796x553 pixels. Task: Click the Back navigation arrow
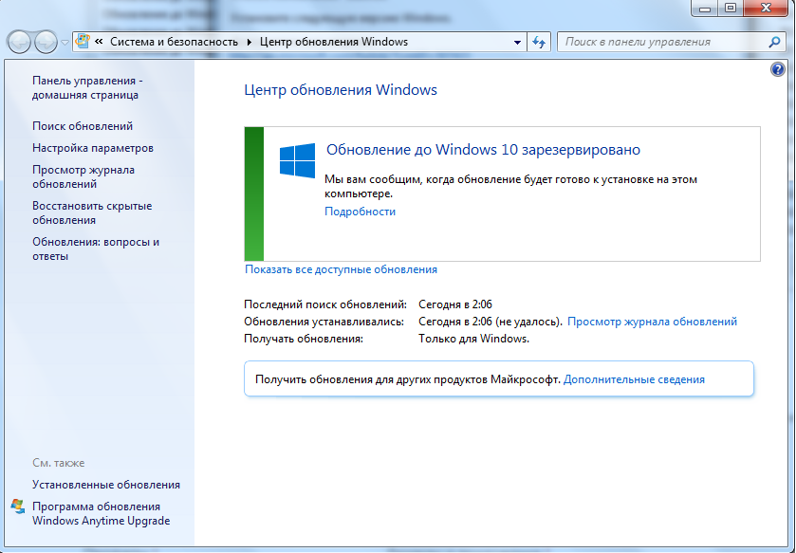19,42
